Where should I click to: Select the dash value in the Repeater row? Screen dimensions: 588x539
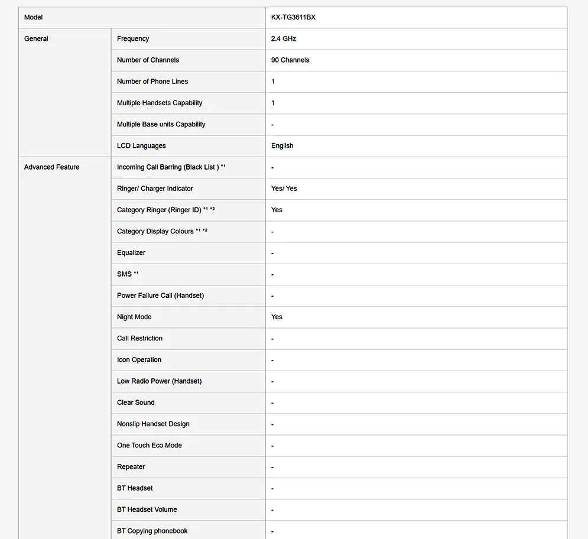272,467
